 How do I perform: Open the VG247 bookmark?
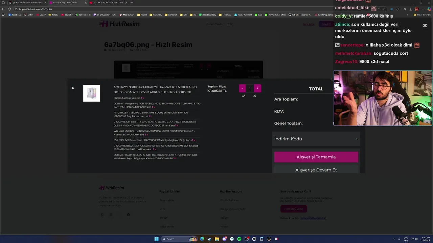pyautogui.click(x=41, y=15)
